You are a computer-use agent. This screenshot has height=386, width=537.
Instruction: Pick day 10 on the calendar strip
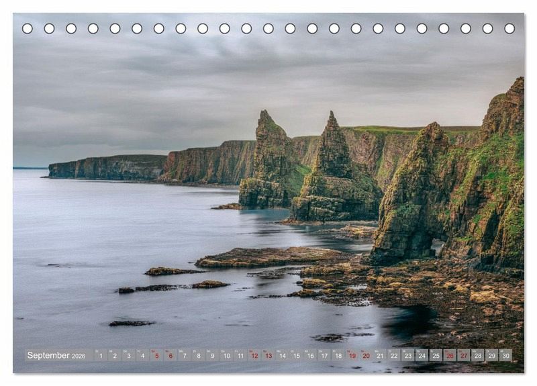click(226, 355)
